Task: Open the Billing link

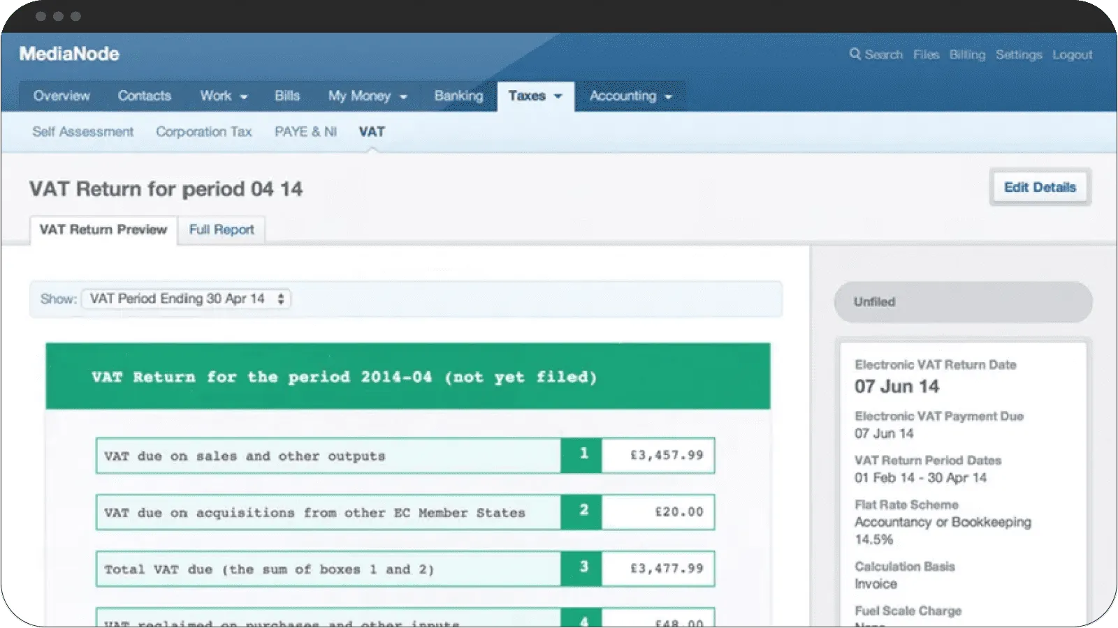Action: [x=967, y=54]
